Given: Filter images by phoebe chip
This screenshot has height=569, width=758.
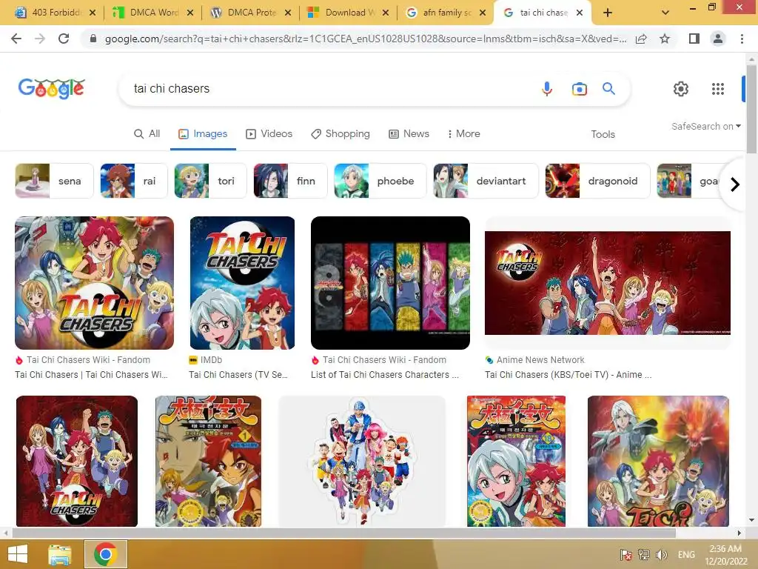Looking at the screenshot, I should click(x=380, y=181).
